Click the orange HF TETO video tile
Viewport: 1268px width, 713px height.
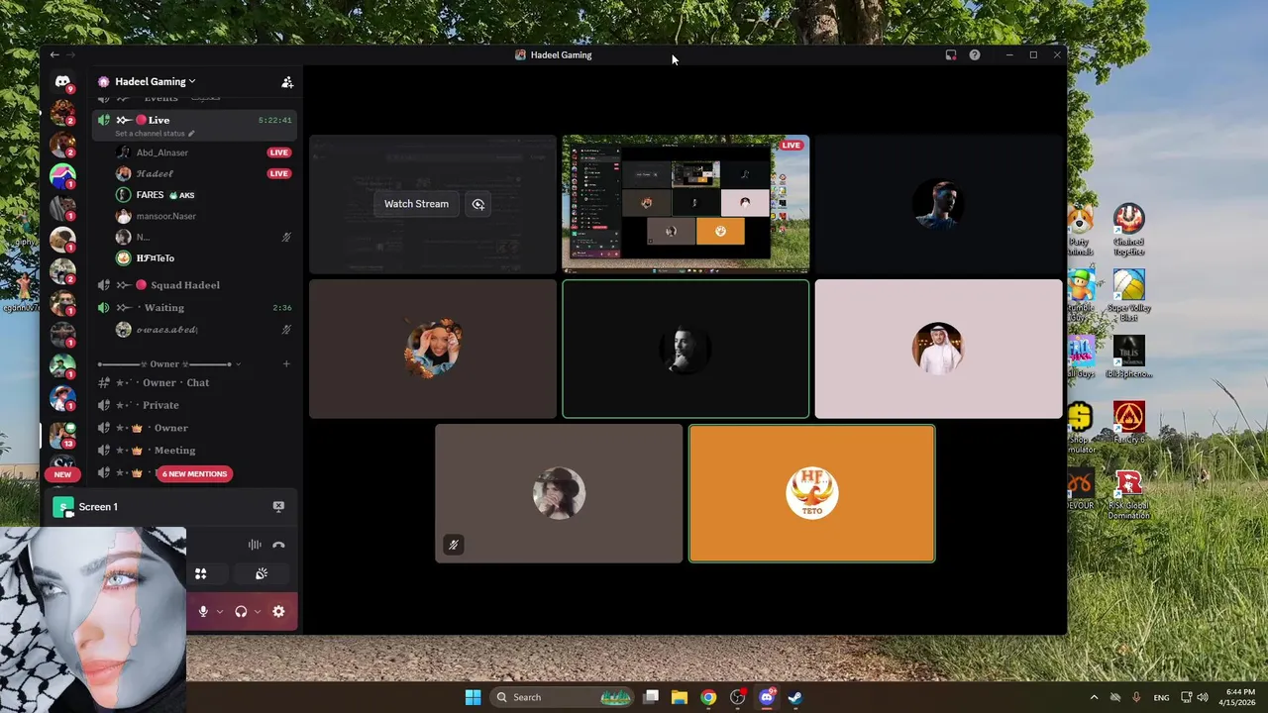click(x=811, y=493)
